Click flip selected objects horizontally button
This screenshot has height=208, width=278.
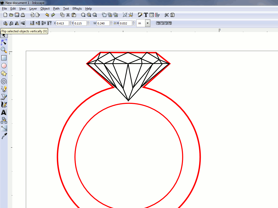point(17,23)
